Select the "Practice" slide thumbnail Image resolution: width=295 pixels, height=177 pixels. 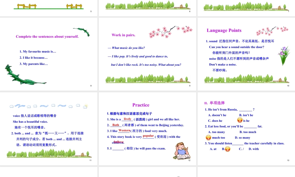[x=147, y=128]
